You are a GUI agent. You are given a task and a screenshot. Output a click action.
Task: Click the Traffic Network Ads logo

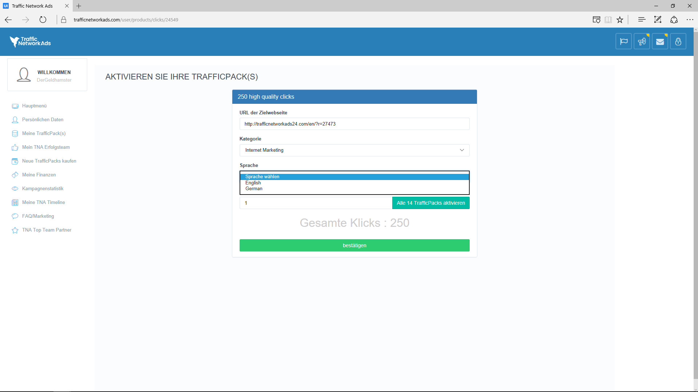(31, 41)
